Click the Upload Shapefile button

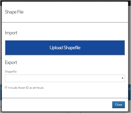65,48
